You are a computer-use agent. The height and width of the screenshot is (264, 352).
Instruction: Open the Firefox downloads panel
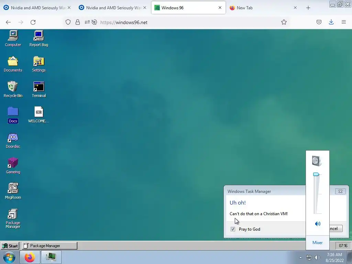coord(331,22)
